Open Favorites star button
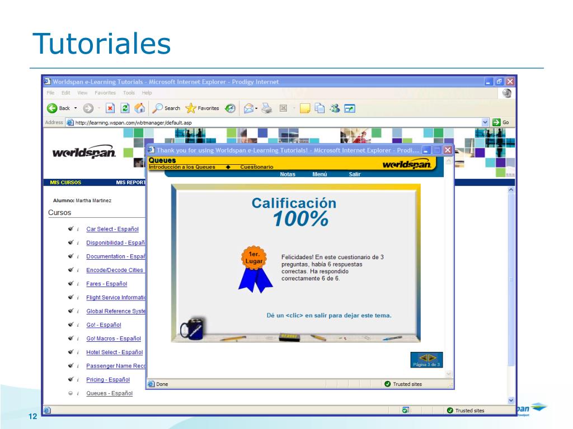Viewport: 573px width, 429px height. (x=202, y=108)
